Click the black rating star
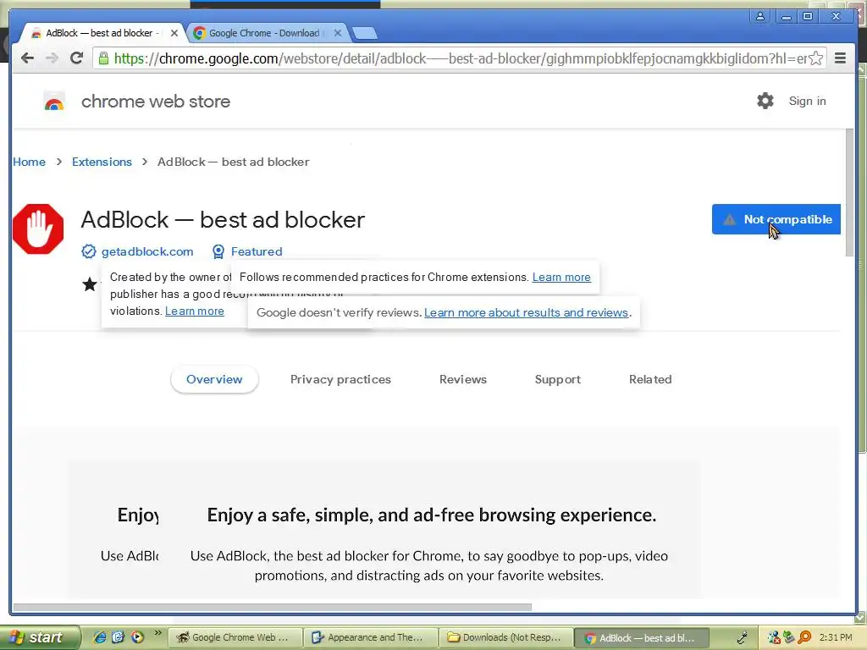 coord(90,284)
